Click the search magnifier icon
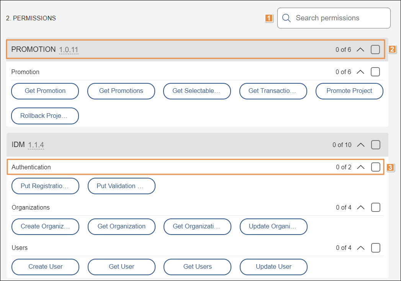 286,18
